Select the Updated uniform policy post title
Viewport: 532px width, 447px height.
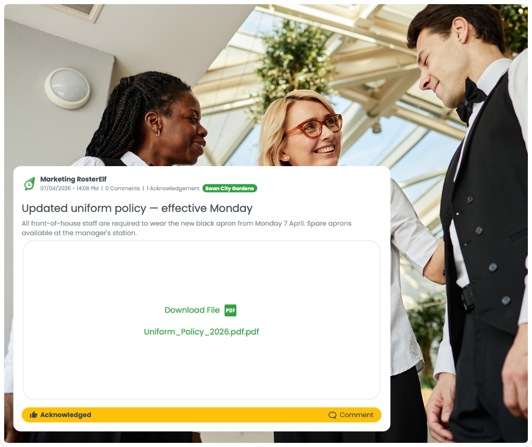coord(137,208)
